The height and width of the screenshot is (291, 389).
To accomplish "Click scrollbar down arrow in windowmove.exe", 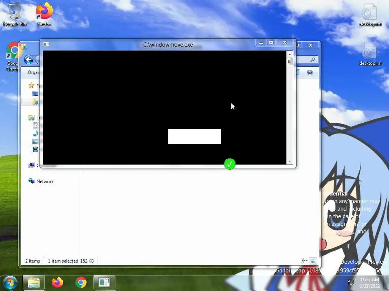I will tap(289, 161).
